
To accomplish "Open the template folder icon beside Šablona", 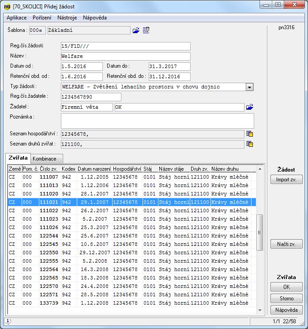I will pyautogui.click(x=136, y=31).
